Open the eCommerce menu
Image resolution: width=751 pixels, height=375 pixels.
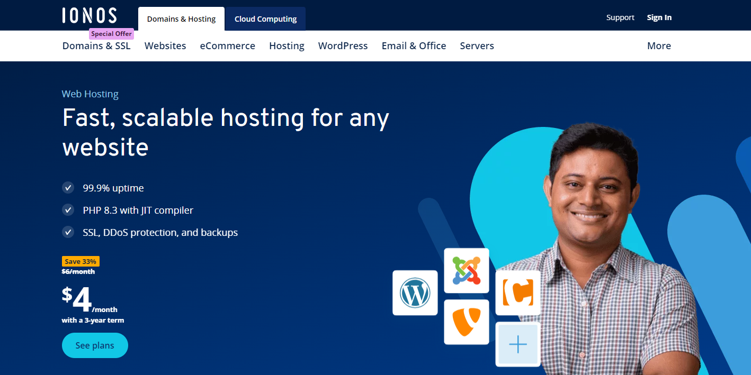click(x=228, y=46)
